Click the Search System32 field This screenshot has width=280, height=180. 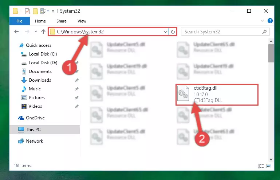pos(225,32)
